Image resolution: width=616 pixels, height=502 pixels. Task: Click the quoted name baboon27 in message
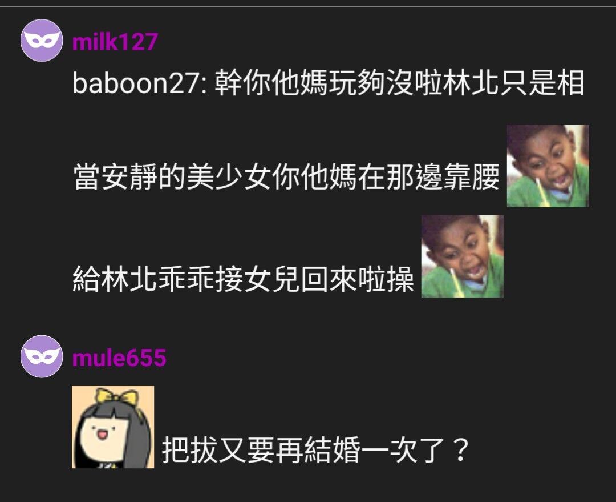click(x=137, y=83)
